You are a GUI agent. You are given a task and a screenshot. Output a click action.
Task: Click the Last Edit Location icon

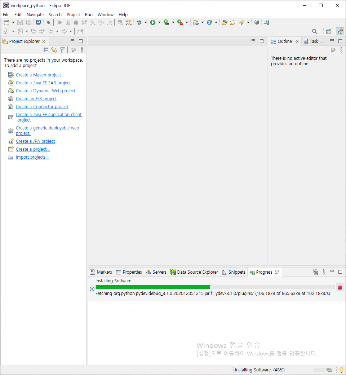pos(34,31)
